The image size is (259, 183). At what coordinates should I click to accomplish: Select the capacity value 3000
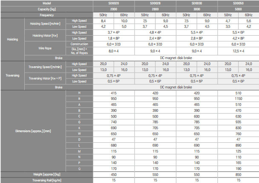pyautogui.click(x=197, y=9)
